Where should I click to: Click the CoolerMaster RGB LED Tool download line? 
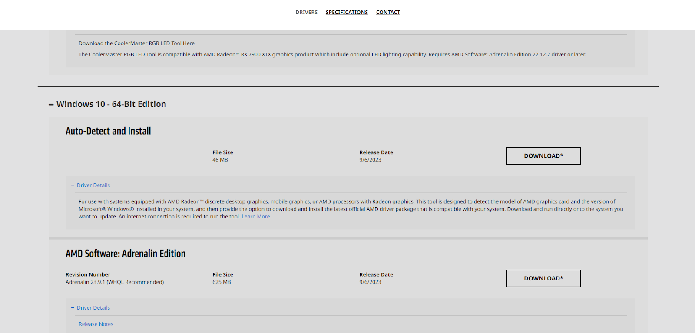coord(136,43)
